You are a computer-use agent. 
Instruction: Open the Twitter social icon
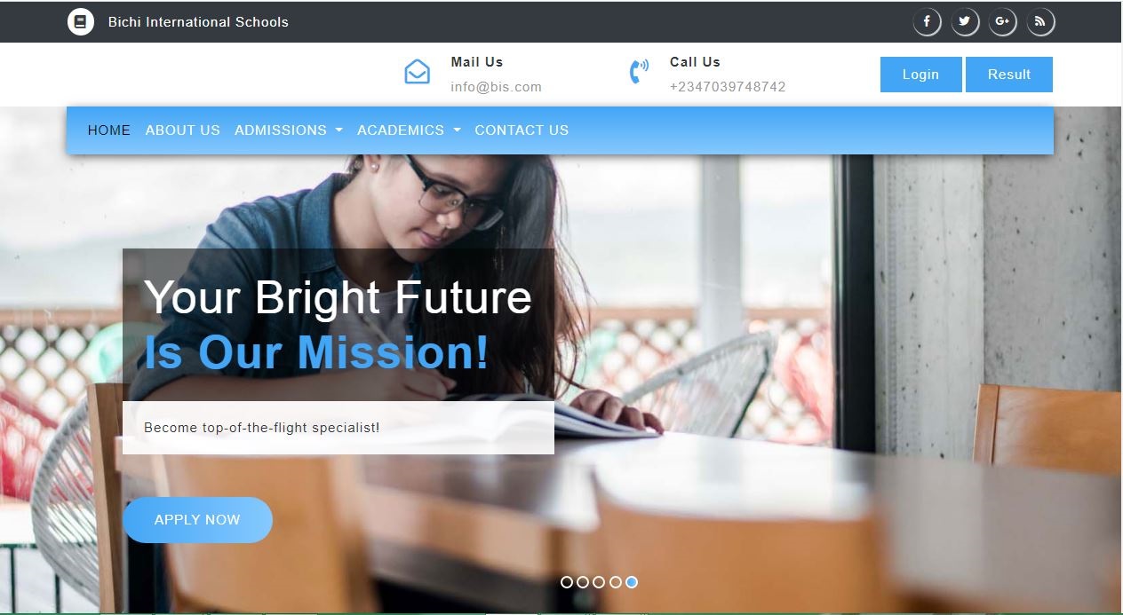[x=965, y=21]
